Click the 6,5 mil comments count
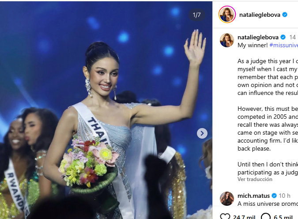 coord(283,217)
